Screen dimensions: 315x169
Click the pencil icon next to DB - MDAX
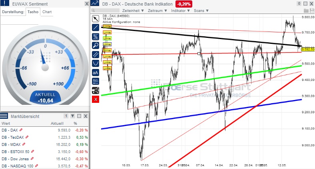(24, 144)
